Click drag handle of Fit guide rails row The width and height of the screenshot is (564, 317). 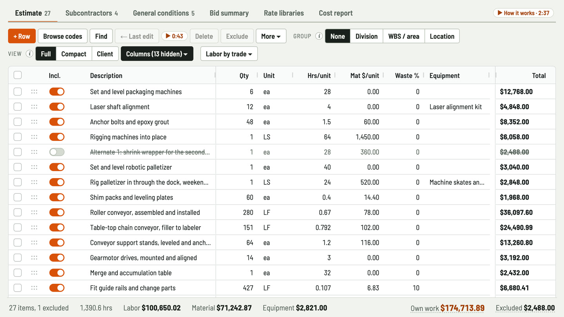[34, 288]
